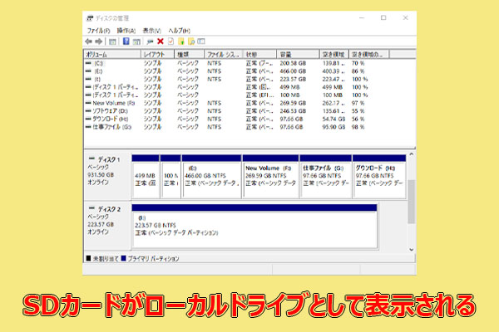Open Help via blue question-mark icon
The height and width of the screenshot is (332, 499).
point(126,41)
